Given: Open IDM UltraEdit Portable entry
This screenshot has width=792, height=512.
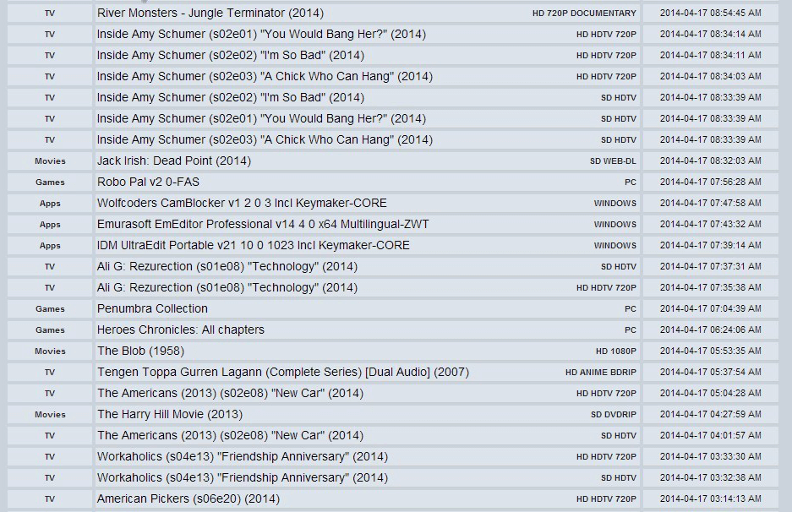Looking at the screenshot, I should coord(253,245).
